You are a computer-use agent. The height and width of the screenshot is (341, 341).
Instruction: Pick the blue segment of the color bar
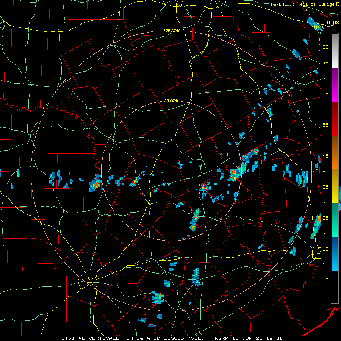tap(335, 254)
